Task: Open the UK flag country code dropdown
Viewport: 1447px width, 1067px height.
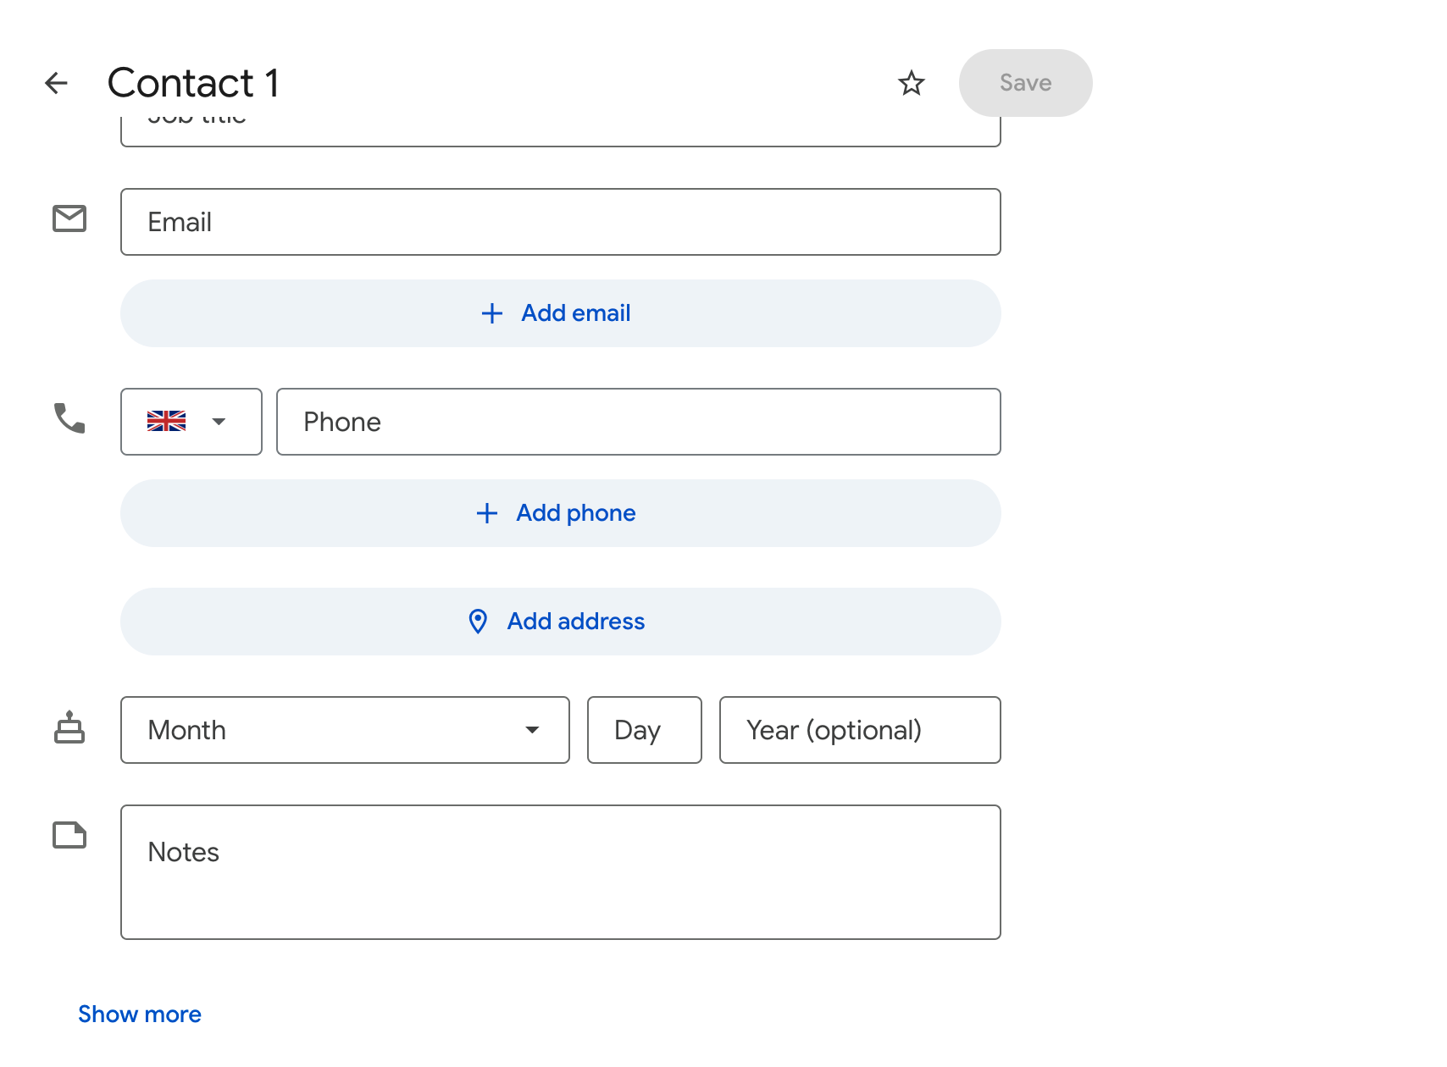Action: click(191, 422)
